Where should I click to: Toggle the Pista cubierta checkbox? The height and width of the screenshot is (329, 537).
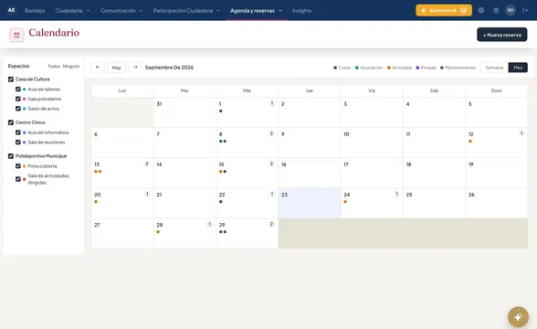(18, 166)
